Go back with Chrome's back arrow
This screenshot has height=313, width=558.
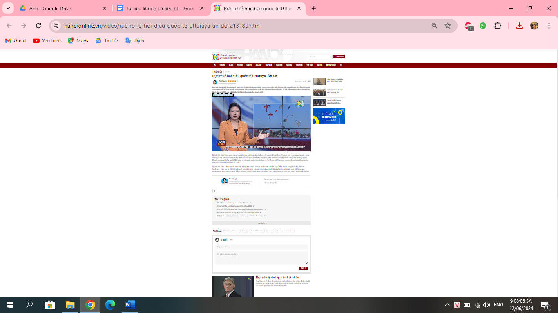tap(9, 26)
